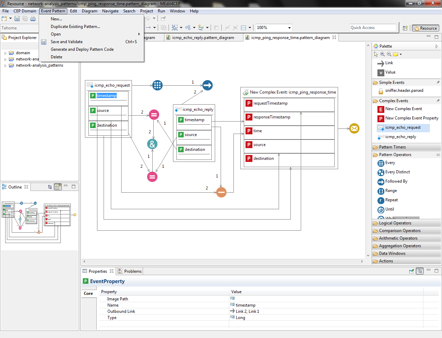This screenshot has height=338, width=442.
Task: Expand the Data Windows palette drawer
Action: click(406, 253)
